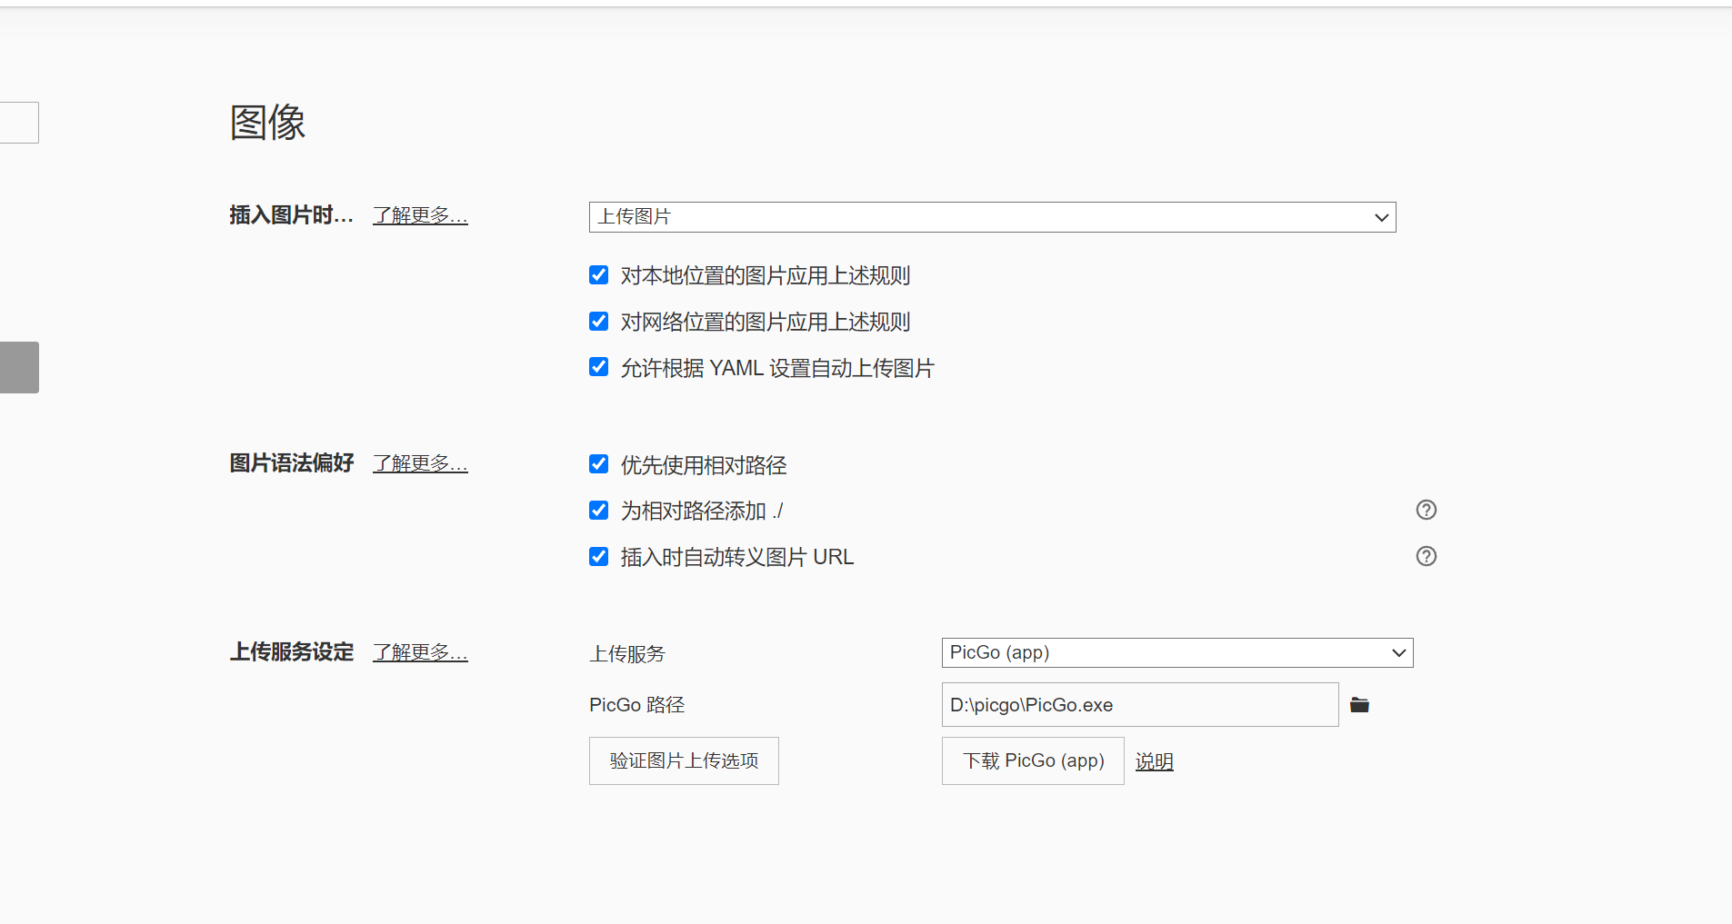Uncheck prefer relative paths option

point(598,463)
